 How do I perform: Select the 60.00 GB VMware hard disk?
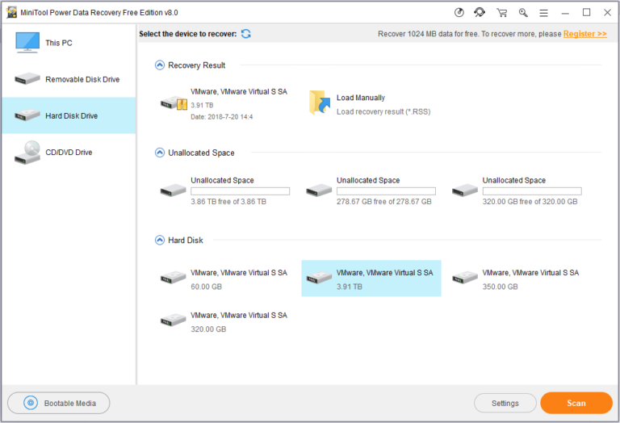click(x=225, y=279)
